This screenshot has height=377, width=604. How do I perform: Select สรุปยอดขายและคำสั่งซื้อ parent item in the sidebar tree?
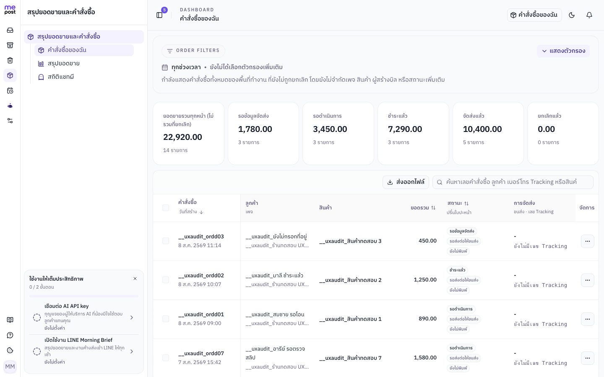click(x=84, y=37)
